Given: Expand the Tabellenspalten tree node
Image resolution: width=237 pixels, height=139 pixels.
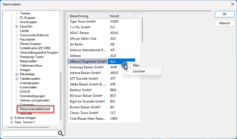Looking at the screenshot, I should [x=17, y=79].
